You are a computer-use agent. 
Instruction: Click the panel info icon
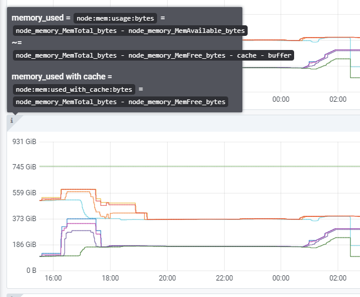12,120
